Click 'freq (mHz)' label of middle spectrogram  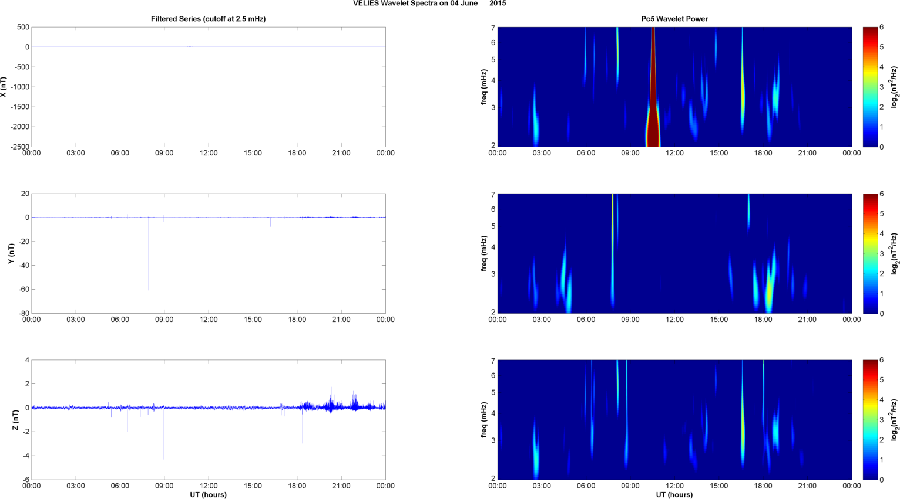(x=484, y=253)
